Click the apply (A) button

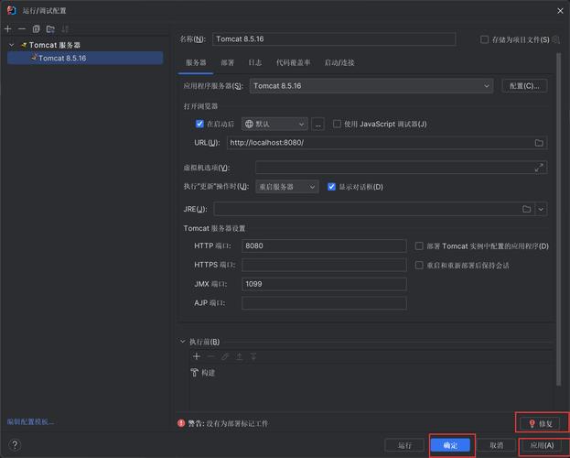coord(542,445)
